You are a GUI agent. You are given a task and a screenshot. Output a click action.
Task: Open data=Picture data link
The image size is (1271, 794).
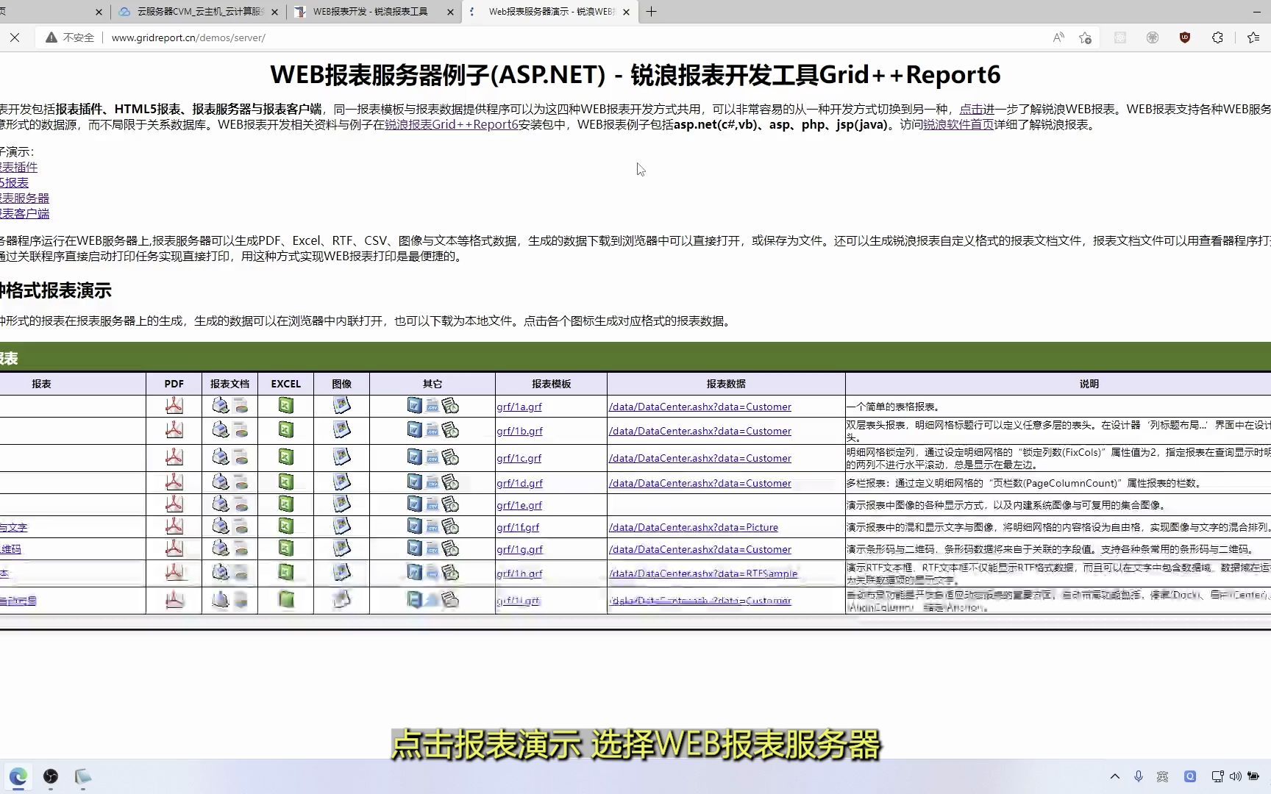point(694,527)
